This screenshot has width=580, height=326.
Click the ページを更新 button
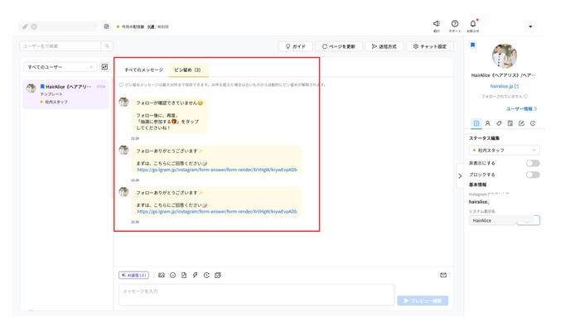pos(338,46)
